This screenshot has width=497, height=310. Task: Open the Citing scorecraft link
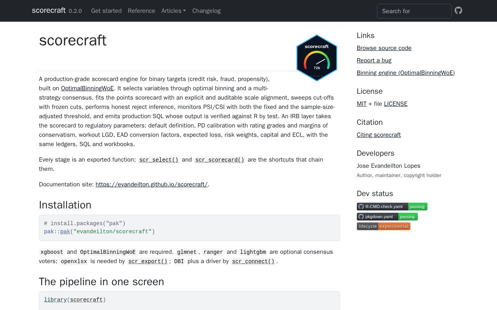coord(379,135)
